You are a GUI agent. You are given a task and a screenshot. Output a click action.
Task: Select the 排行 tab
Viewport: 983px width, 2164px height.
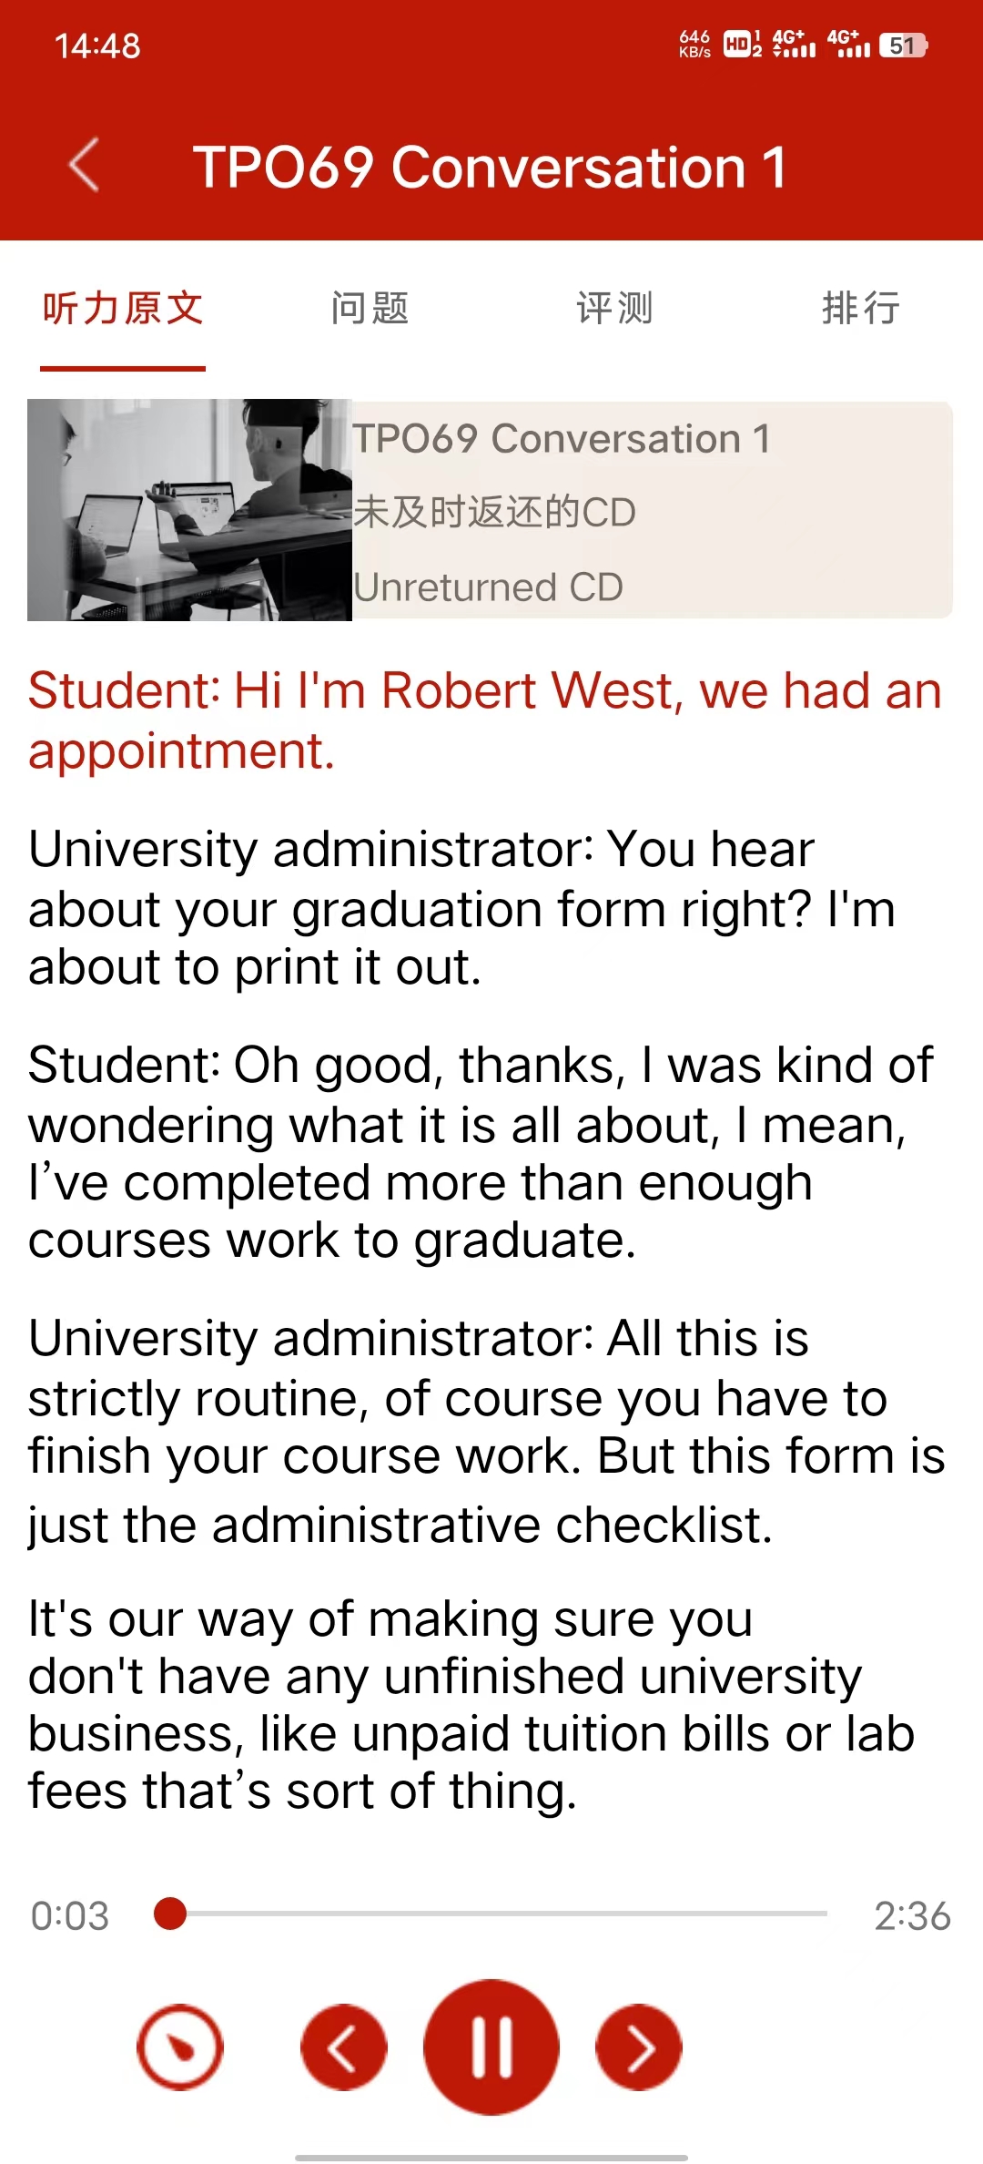tap(860, 308)
